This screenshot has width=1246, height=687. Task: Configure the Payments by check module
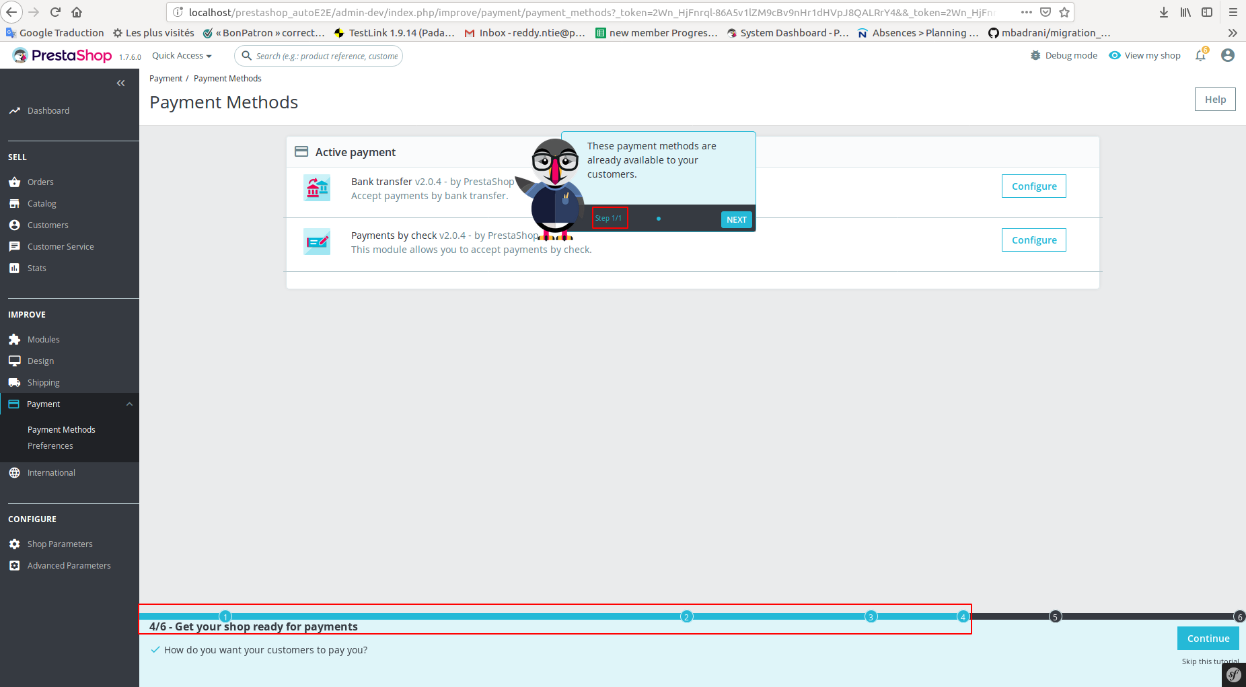pos(1034,240)
